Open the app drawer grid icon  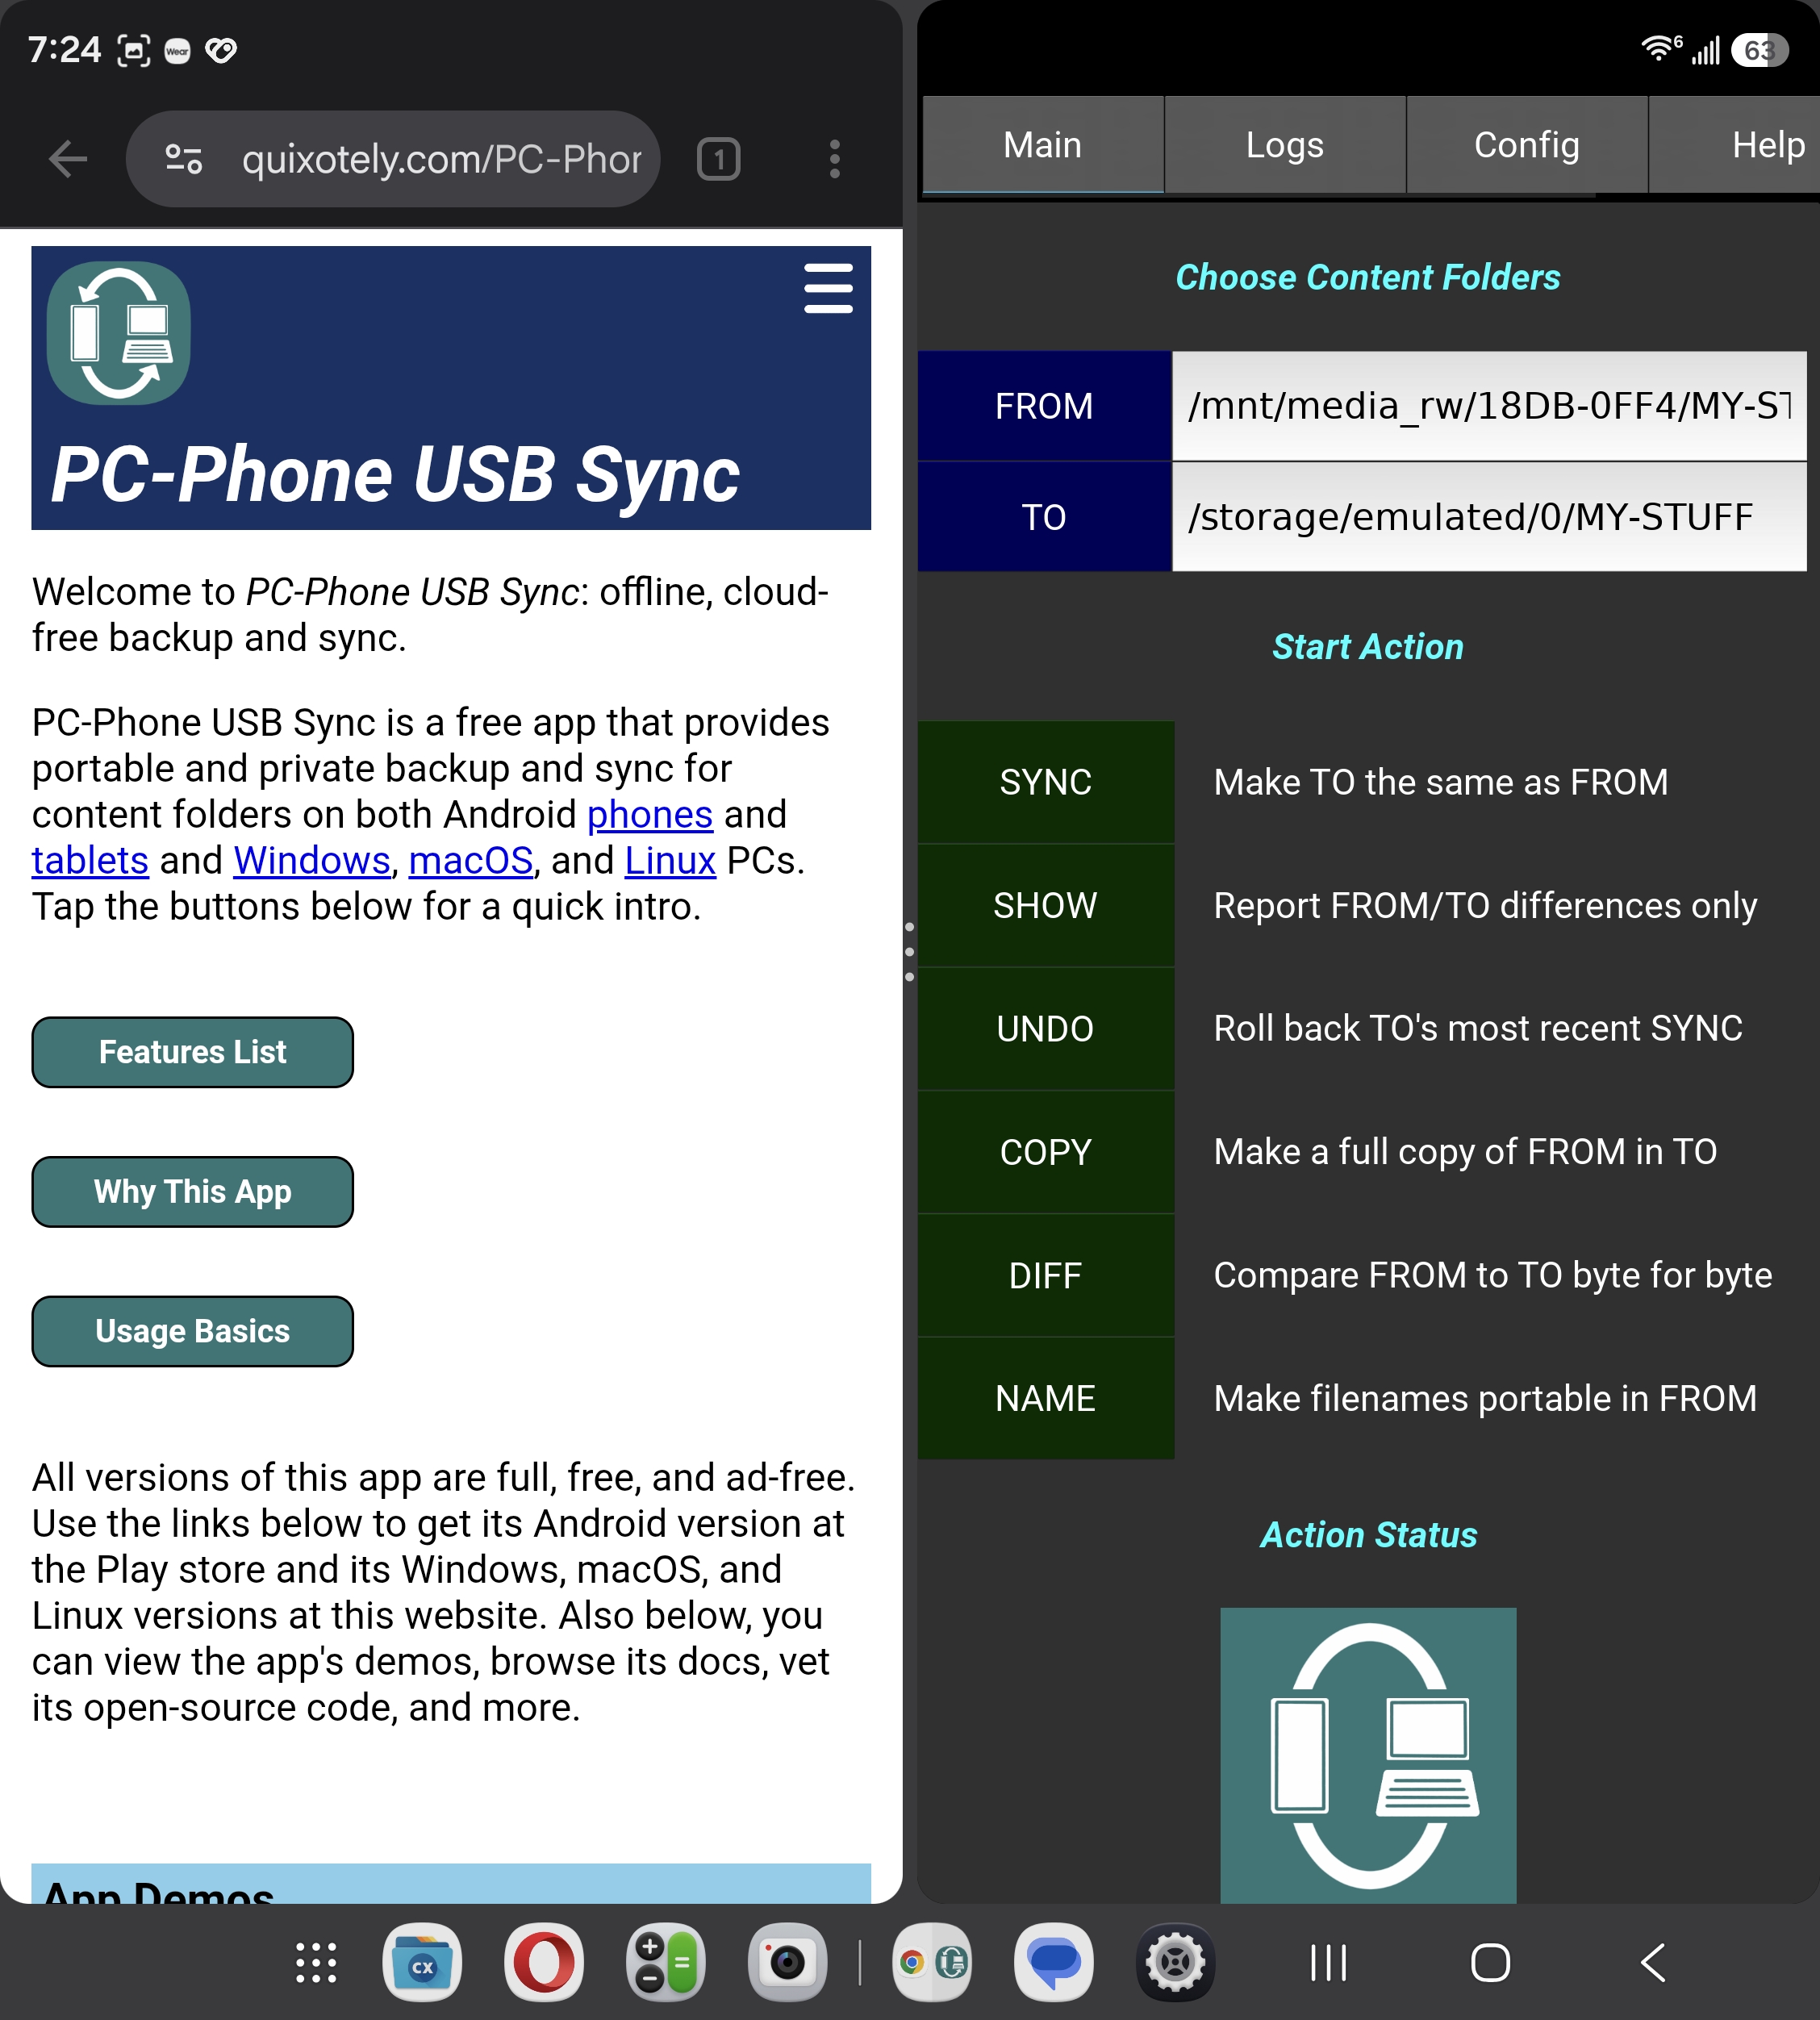316,1962
